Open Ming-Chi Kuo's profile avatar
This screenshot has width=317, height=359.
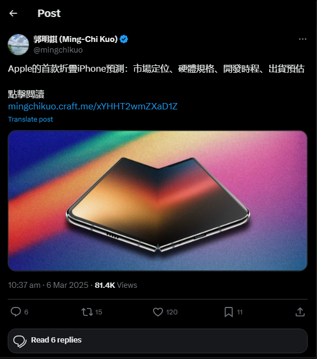pyautogui.click(x=19, y=45)
